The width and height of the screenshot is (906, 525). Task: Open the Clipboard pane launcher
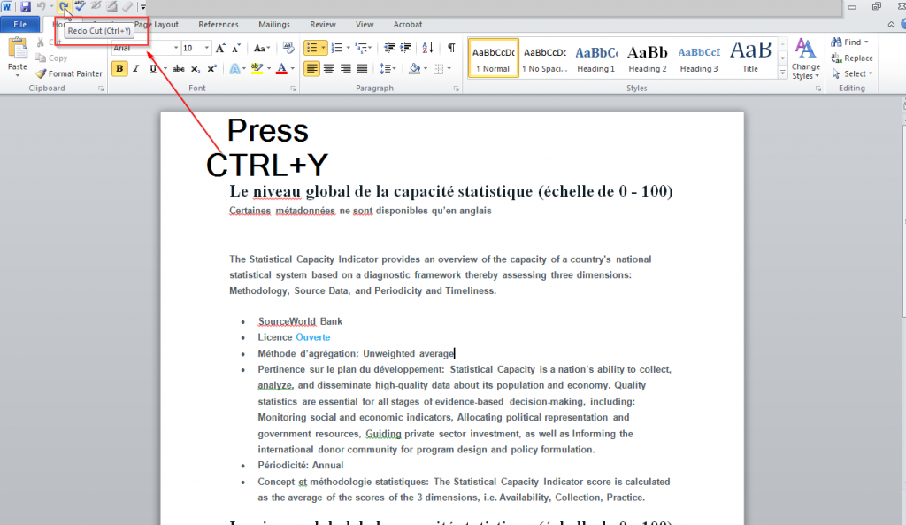pos(101,89)
